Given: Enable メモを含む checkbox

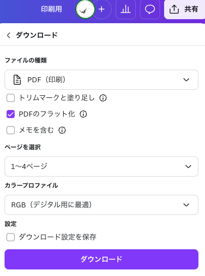Looking at the screenshot, I should pyautogui.click(x=11, y=130).
